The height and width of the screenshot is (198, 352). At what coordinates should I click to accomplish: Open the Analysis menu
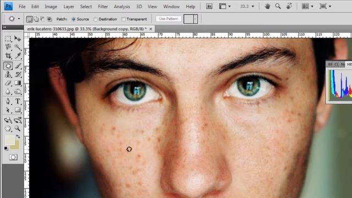click(122, 7)
